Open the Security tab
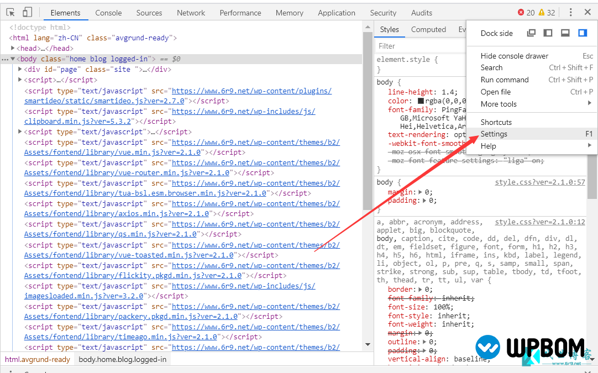The image size is (598, 373). click(x=383, y=13)
